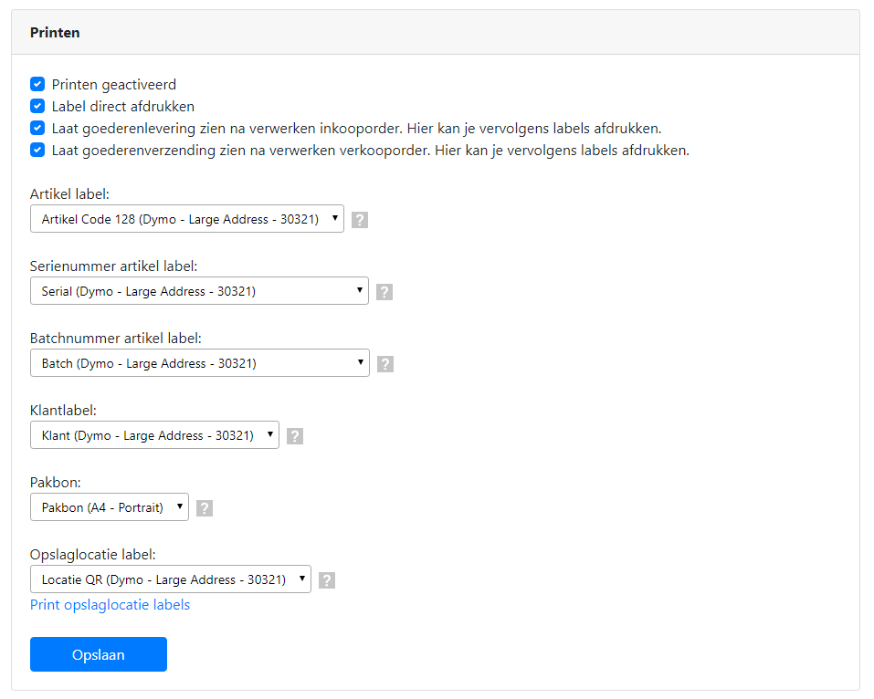Disable goederenlevering after inkooporder checkbox

click(37, 129)
